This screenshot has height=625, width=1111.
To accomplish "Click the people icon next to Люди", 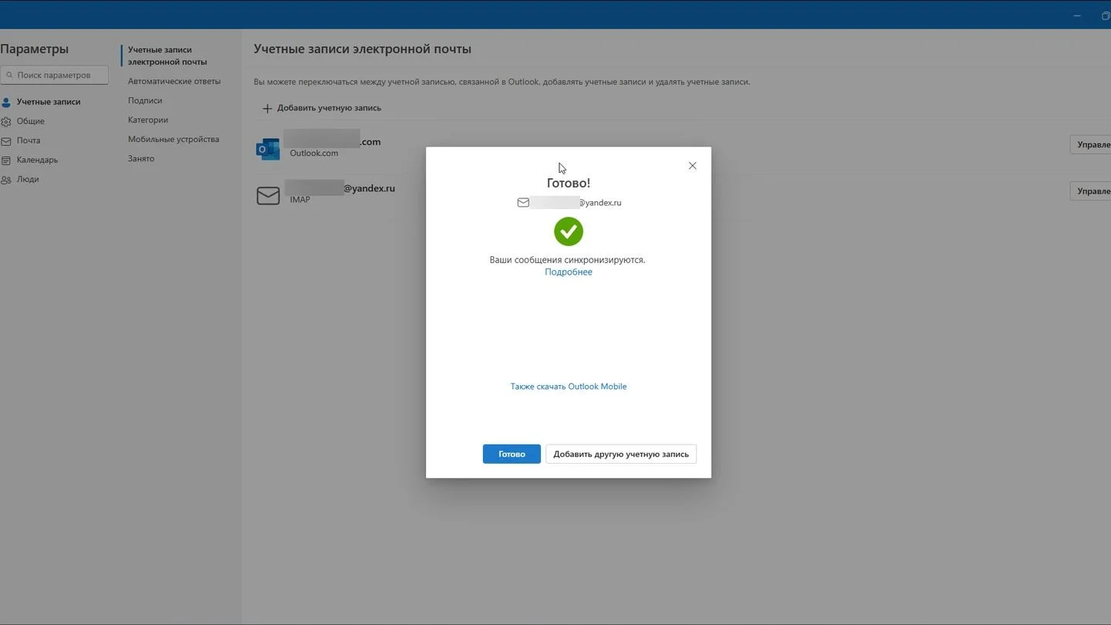I will tap(6, 180).
